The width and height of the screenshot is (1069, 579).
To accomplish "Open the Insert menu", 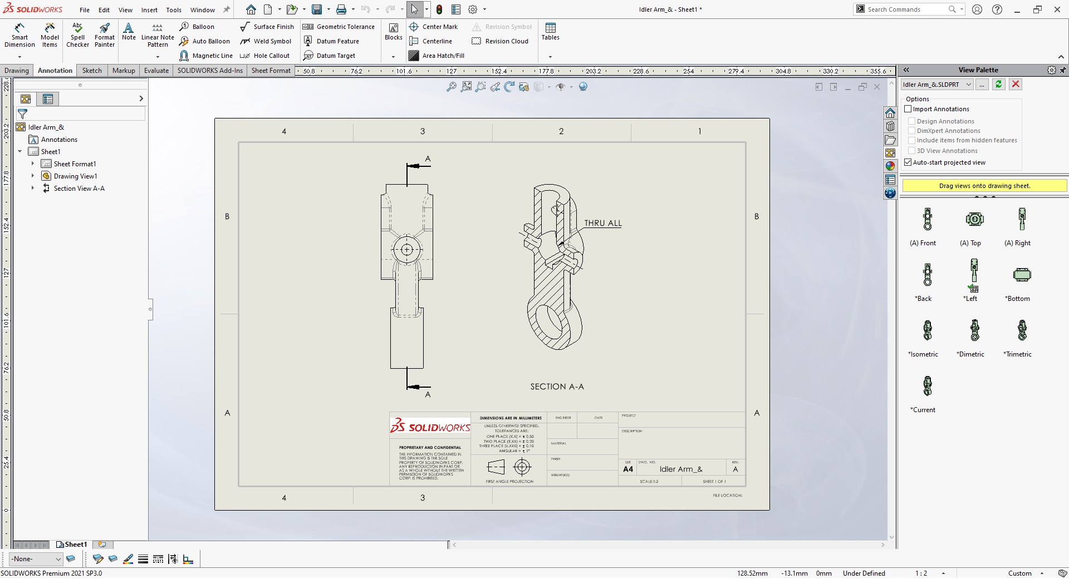I will click(149, 10).
